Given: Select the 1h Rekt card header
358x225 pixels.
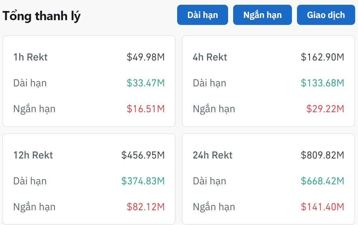Looking at the screenshot, I should [30, 57].
